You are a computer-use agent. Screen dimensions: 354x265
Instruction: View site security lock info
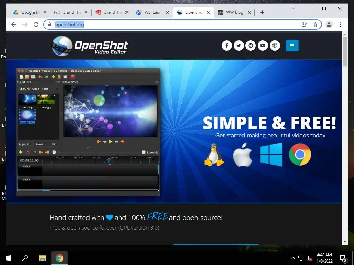tap(50, 24)
